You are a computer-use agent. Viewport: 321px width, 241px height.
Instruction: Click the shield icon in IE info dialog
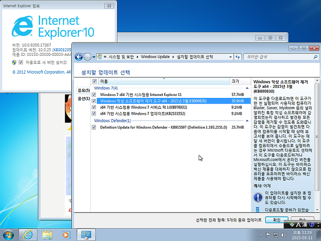14,62
